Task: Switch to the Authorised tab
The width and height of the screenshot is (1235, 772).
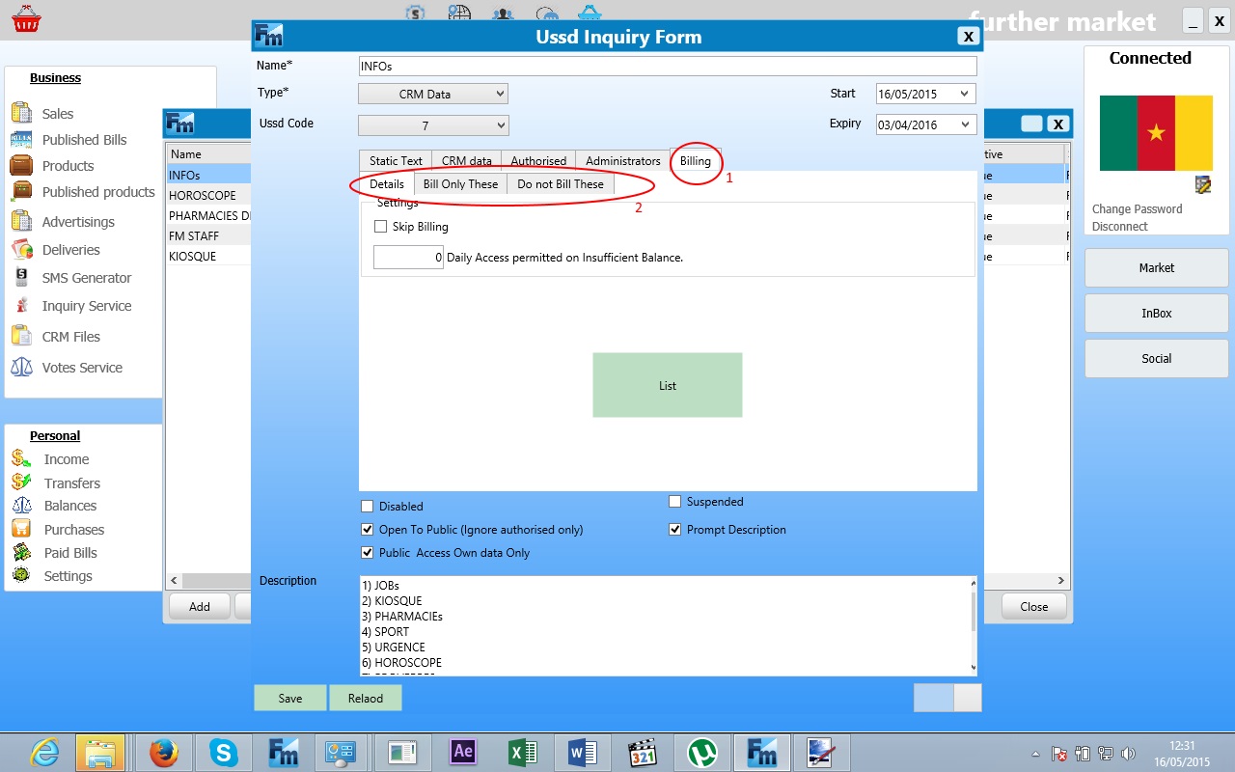Action: [x=538, y=161]
